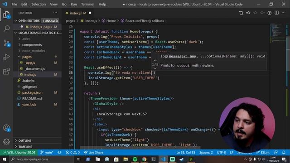Open editor more actions ellipsis
This screenshot has height=163, width=290.
point(284,13)
